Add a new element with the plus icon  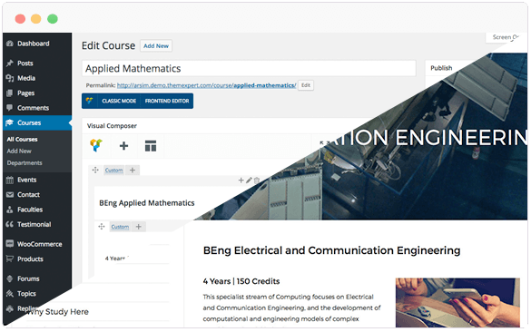pos(124,146)
